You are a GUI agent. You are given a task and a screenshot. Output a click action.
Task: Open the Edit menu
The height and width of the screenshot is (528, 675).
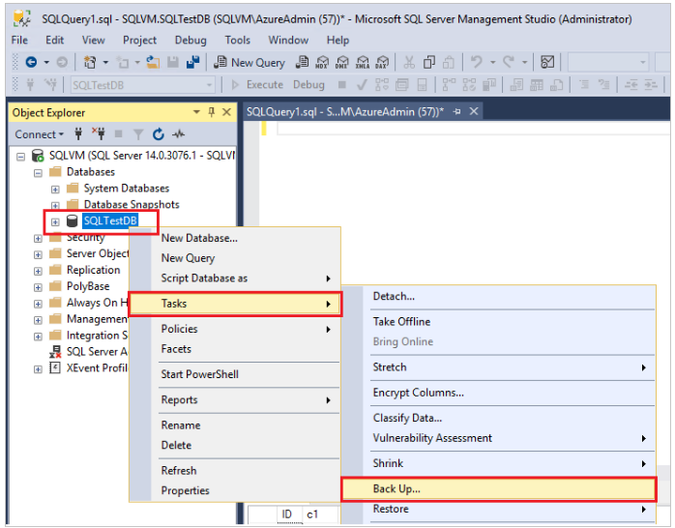55,40
